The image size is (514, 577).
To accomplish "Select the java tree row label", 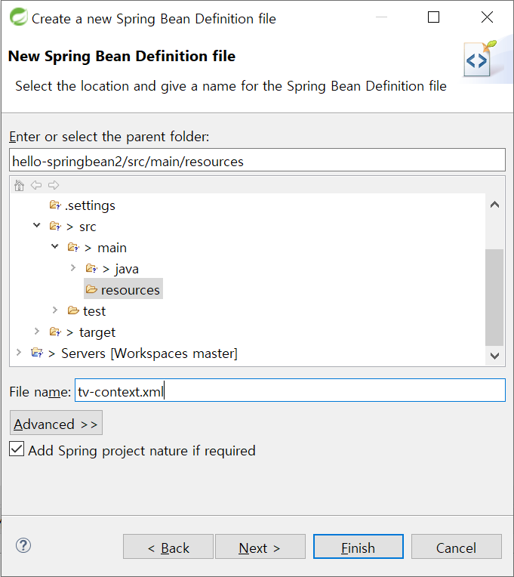I will point(127,269).
